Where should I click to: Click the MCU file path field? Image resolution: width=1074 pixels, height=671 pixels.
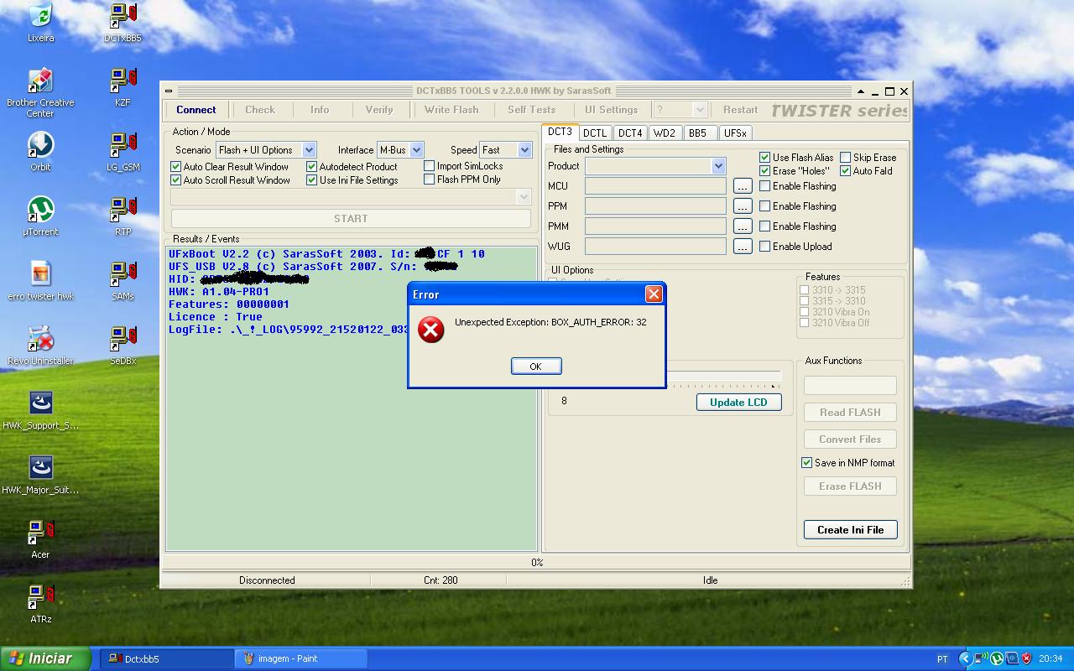coord(655,186)
